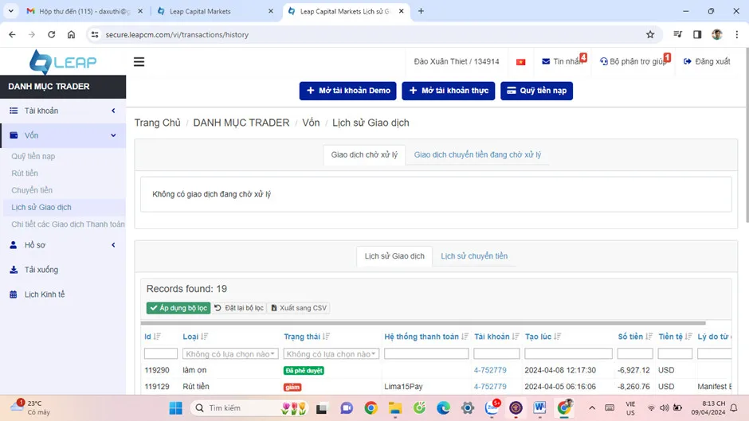The height and width of the screenshot is (421, 749).
Task: Click Xuất sang CSV button
Action: click(299, 308)
